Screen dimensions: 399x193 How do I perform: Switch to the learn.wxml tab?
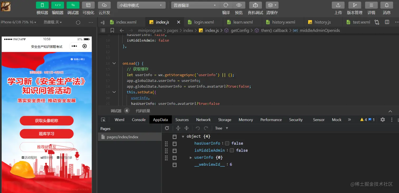click(x=243, y=22)
